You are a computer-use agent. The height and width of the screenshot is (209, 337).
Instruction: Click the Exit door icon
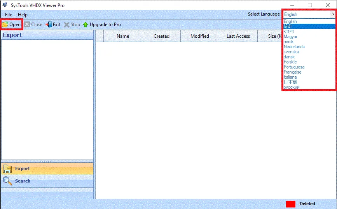[x=49, y=25]
